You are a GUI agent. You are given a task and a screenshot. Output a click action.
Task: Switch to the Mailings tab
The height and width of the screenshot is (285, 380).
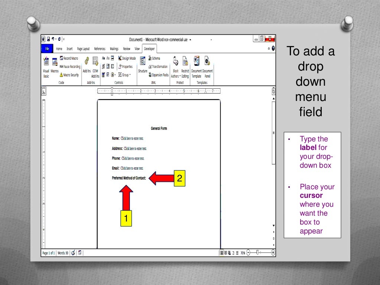[x=114, y=49]
